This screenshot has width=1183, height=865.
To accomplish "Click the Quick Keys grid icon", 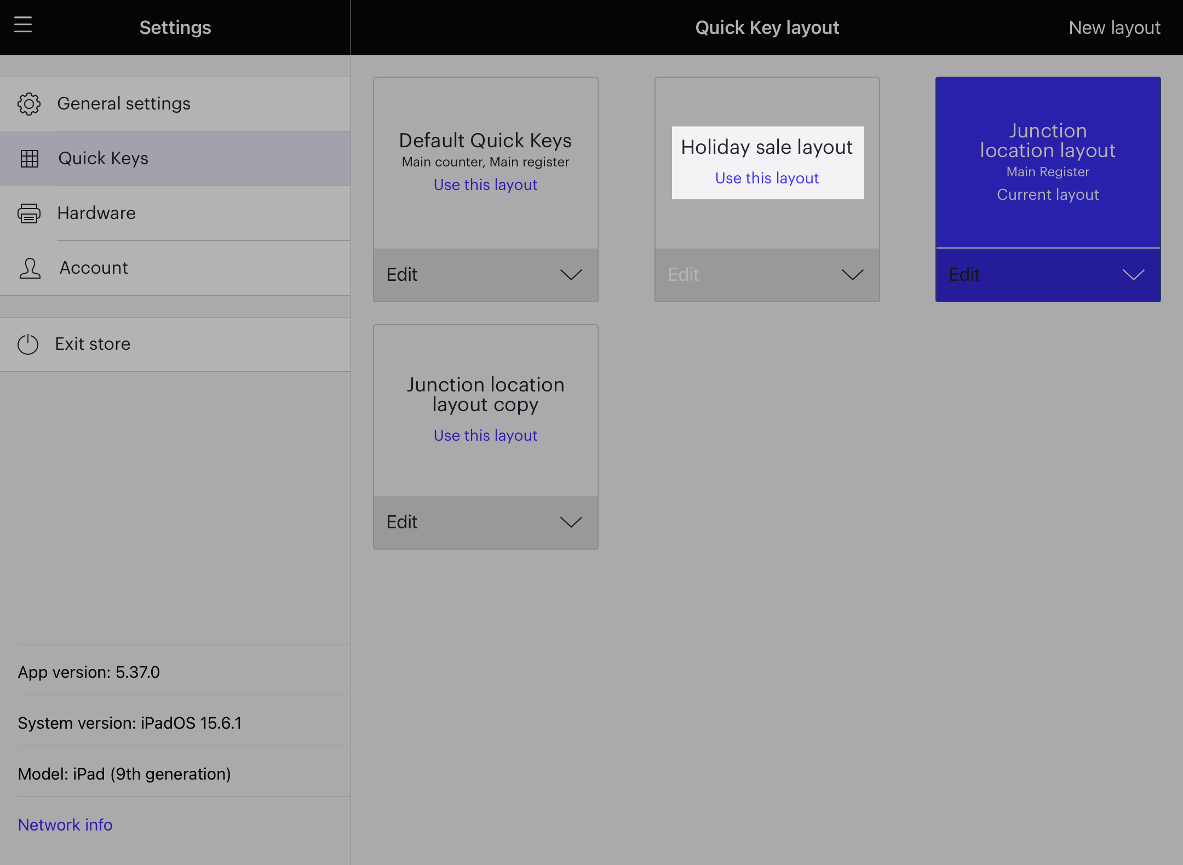I will pos(29,159).
